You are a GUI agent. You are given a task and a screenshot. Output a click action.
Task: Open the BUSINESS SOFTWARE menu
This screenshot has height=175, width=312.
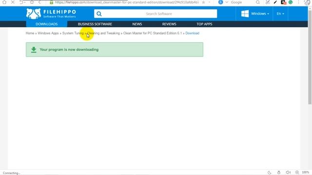coord(95,24)
